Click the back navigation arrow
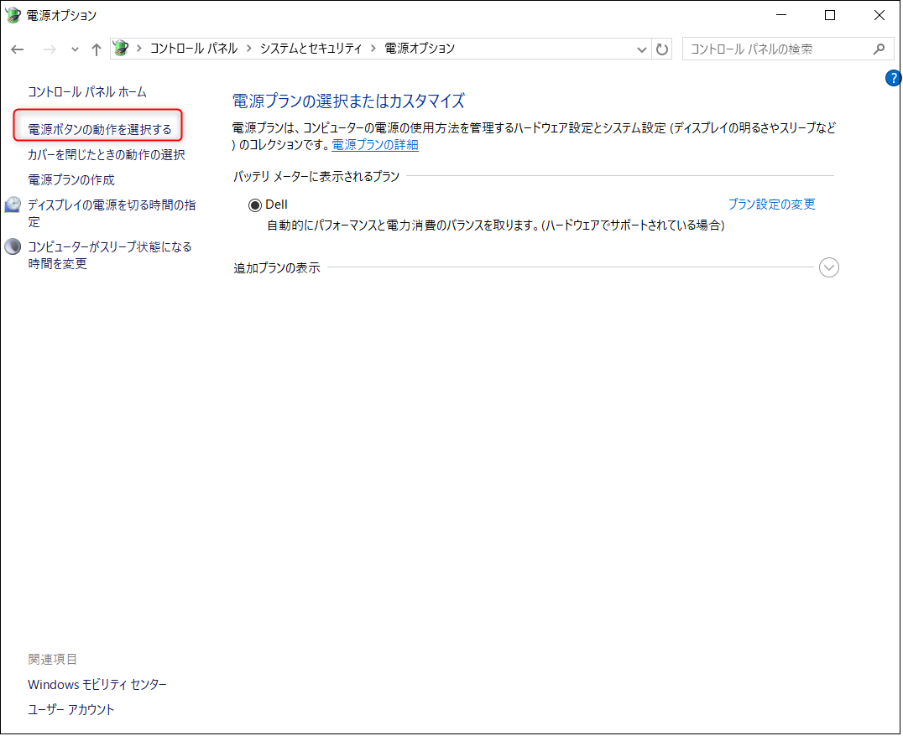The height and width of the screenshot is (736, 903). [17, 49]
